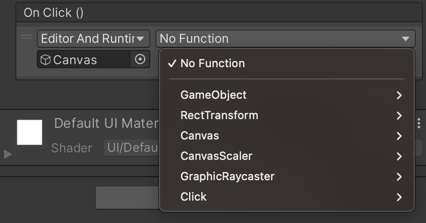Click the white material preview swatch
Screen dimensions: 426x223
(30, 132)
